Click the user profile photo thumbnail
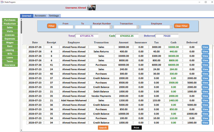Viewport: 214px width, 132px height. click(x=92, y=7)
